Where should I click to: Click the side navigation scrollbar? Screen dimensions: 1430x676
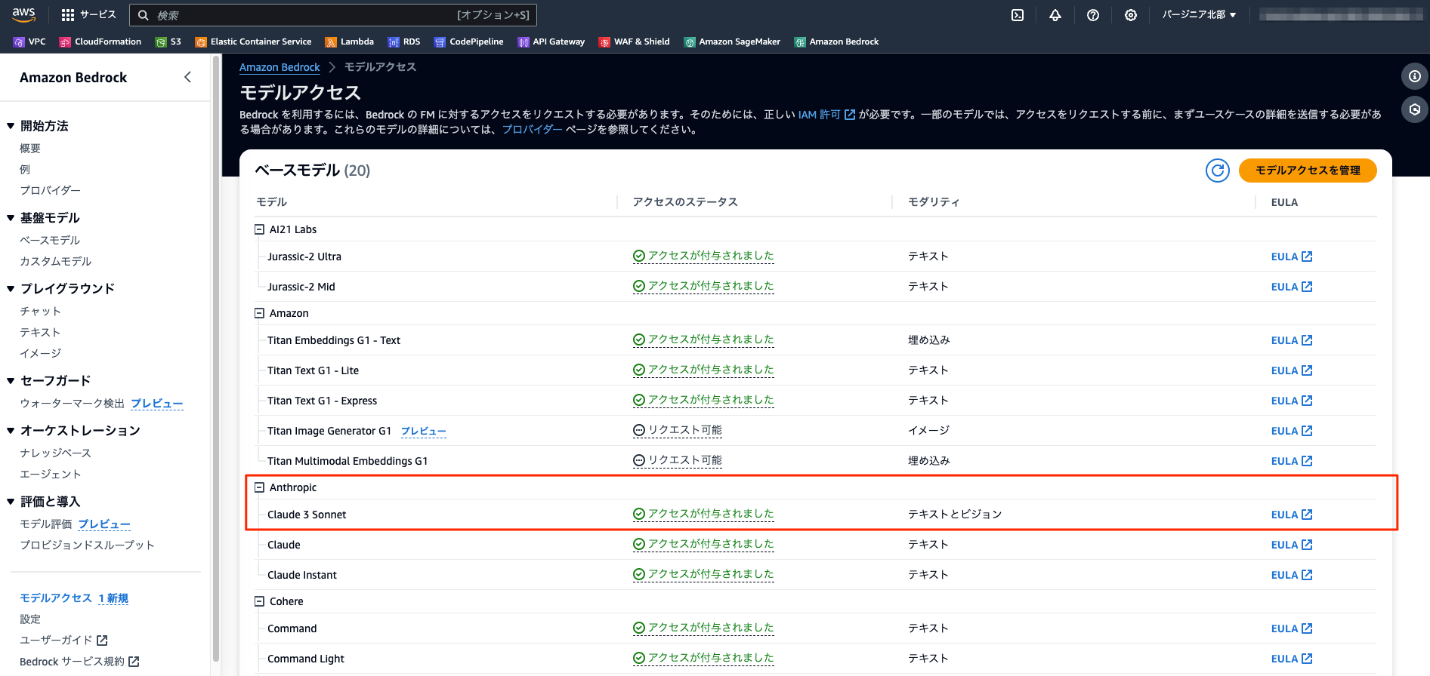point(216,358)
